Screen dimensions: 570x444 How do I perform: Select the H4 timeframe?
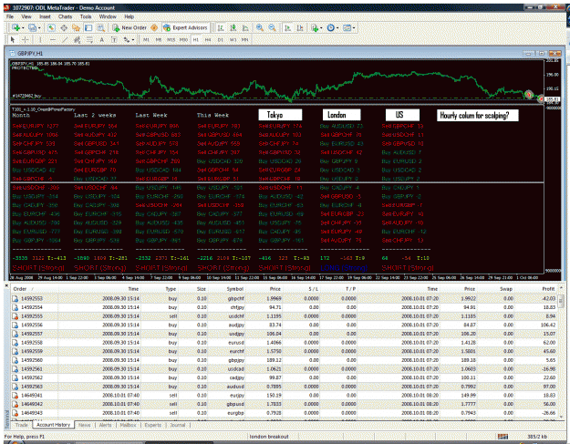[208, 39]
